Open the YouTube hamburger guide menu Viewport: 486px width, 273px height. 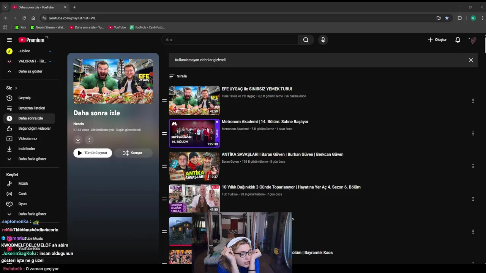pos(9,40)
